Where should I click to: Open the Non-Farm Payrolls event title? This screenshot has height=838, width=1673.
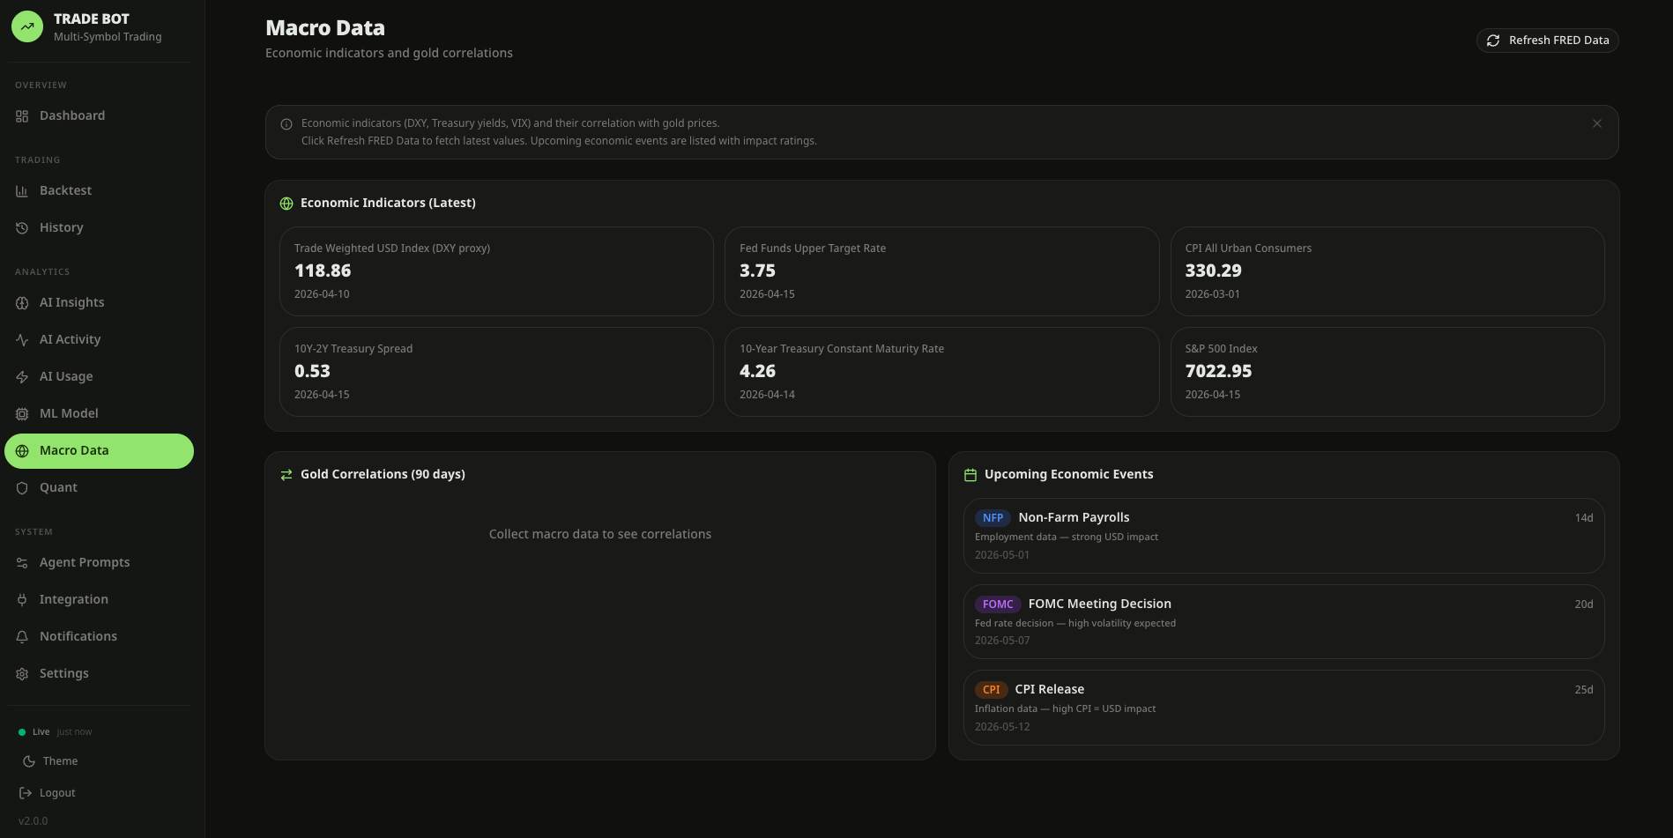pyautogui.click(x=1074, y=518)
